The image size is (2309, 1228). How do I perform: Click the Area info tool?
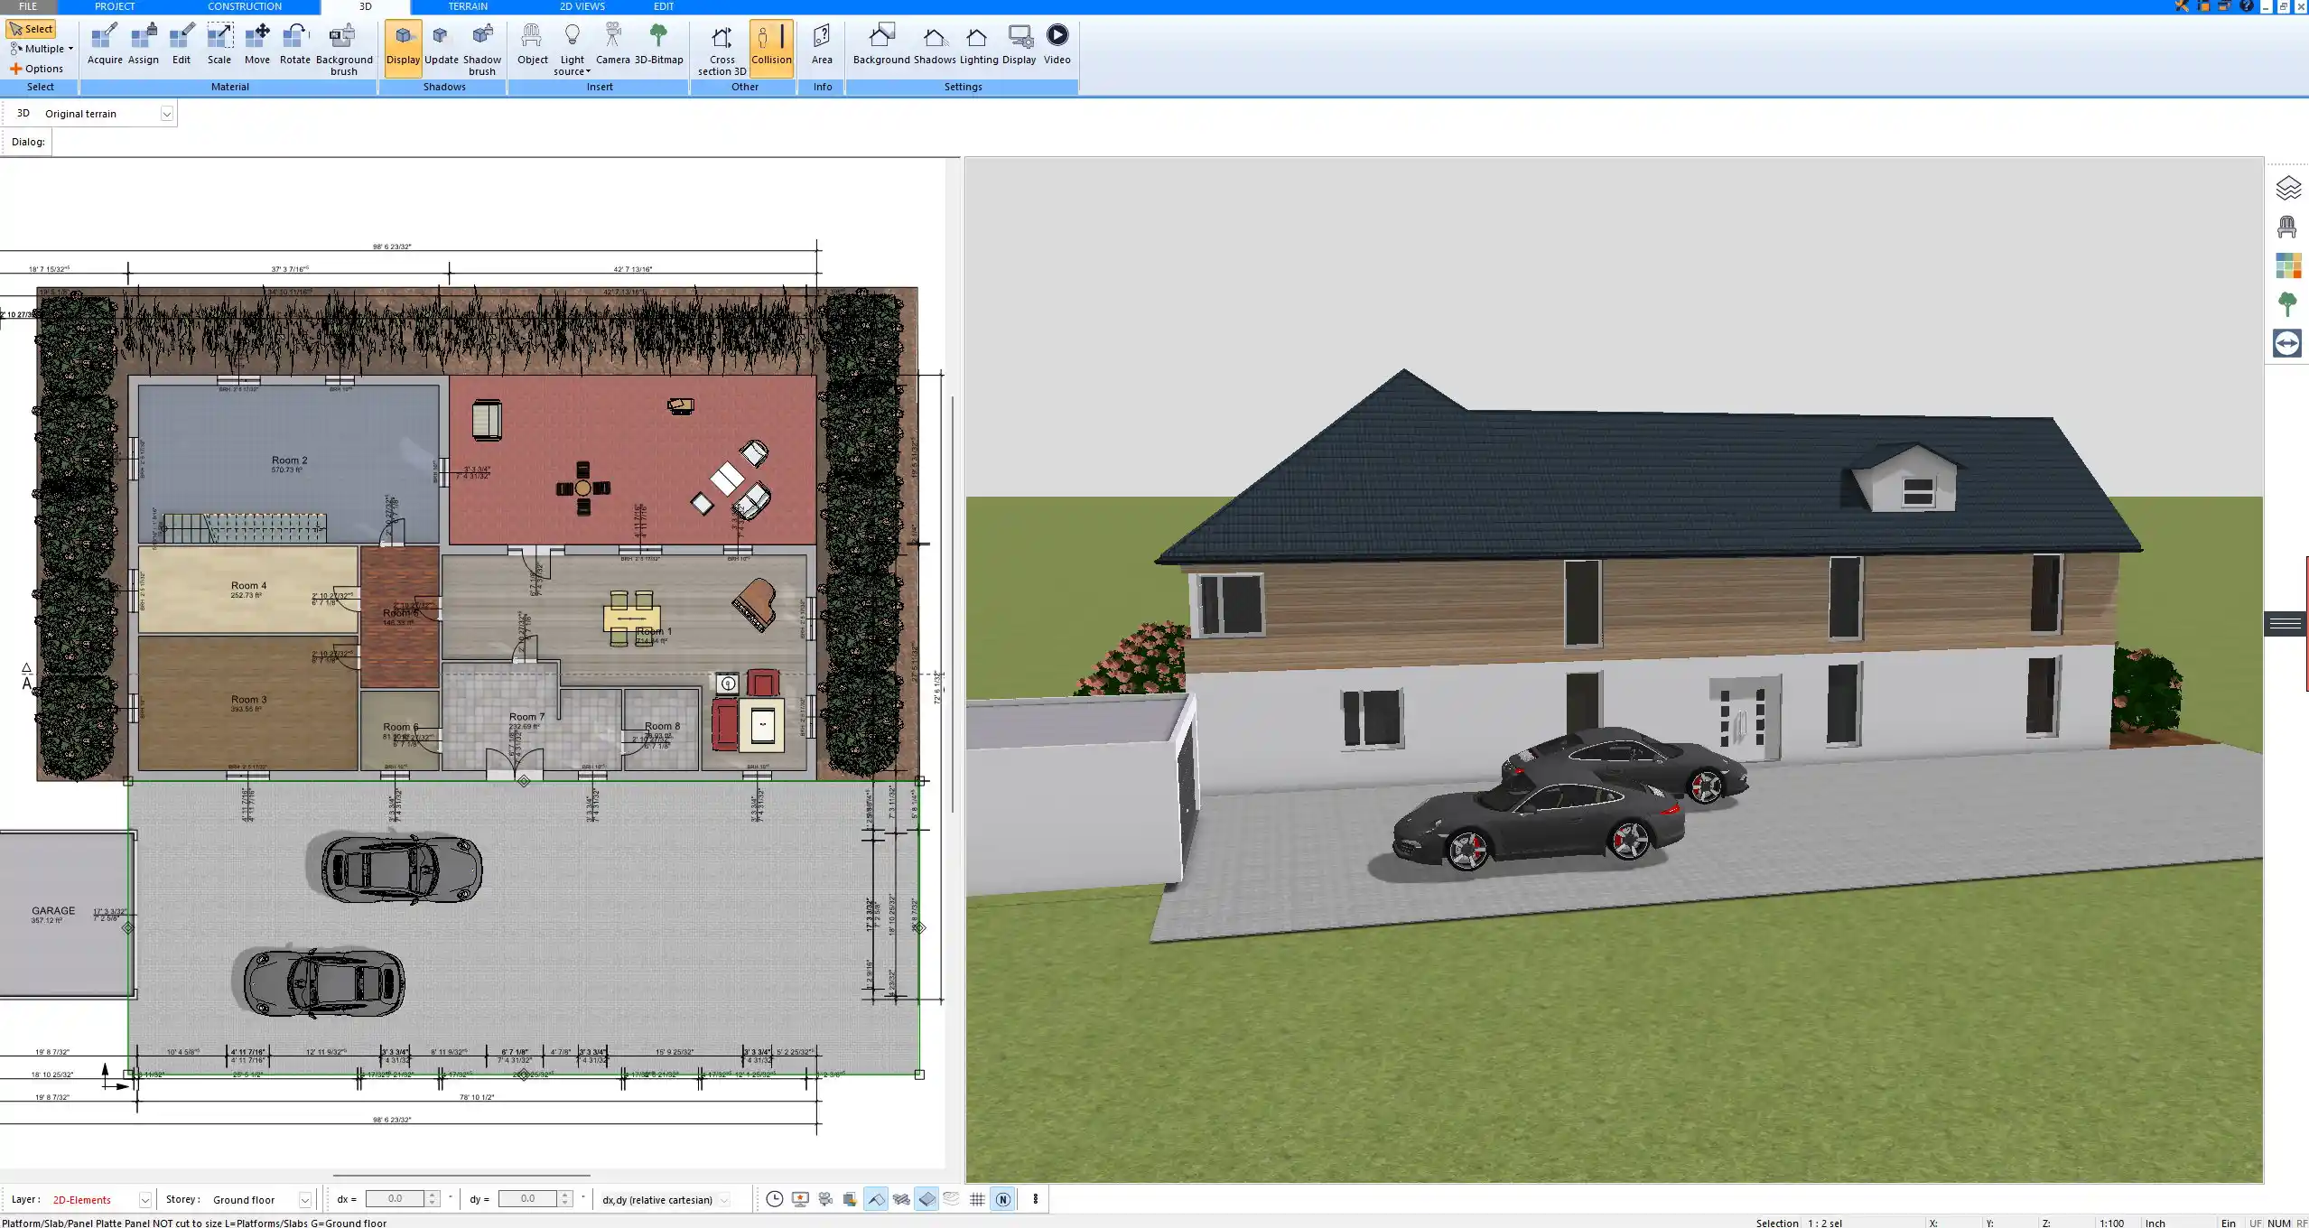click(x=822, y=44)
